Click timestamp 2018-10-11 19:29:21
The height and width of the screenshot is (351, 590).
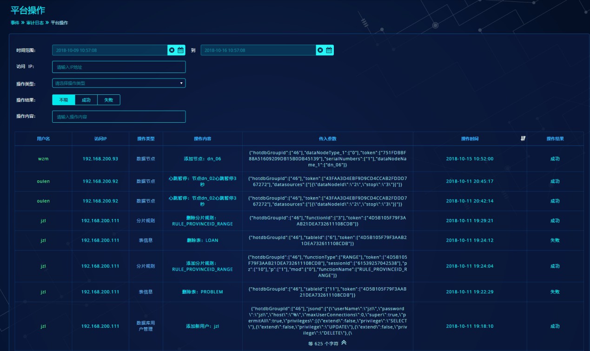coord(470,220)
